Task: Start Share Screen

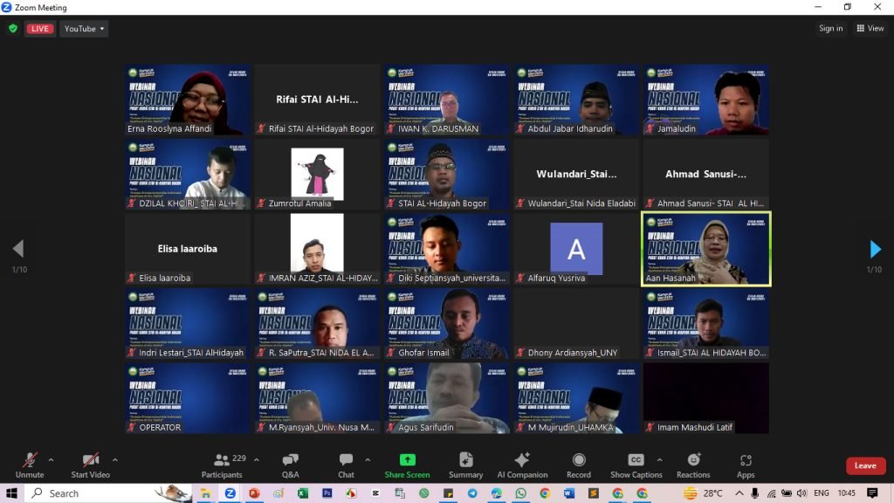Action: point(407,465)
